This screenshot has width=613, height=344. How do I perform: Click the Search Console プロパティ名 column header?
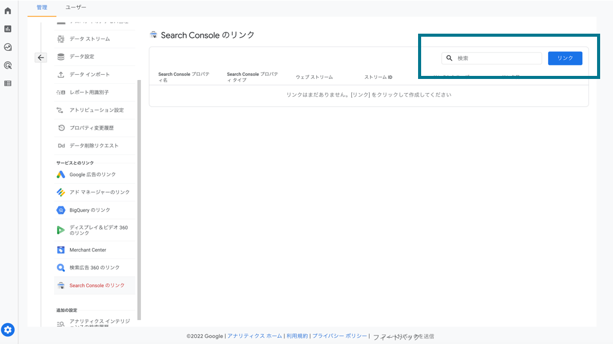(x=184, y=77)
